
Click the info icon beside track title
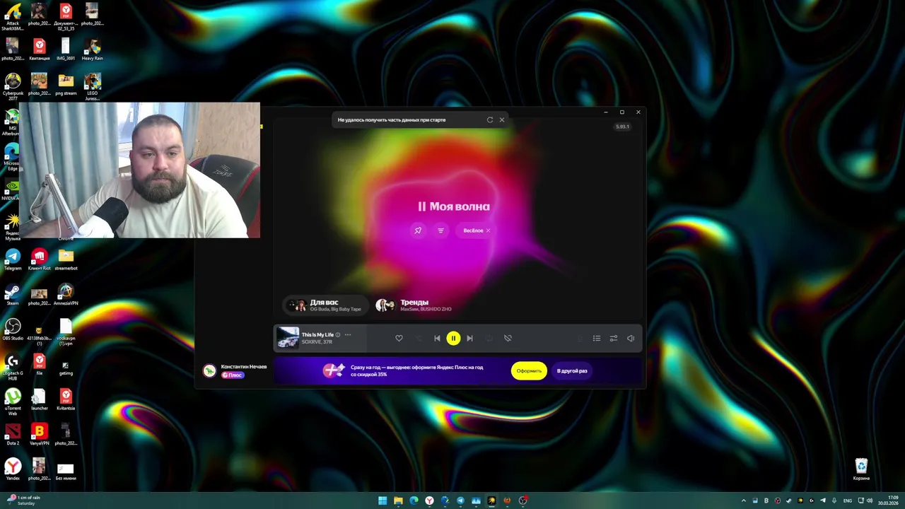coord(338,334)
